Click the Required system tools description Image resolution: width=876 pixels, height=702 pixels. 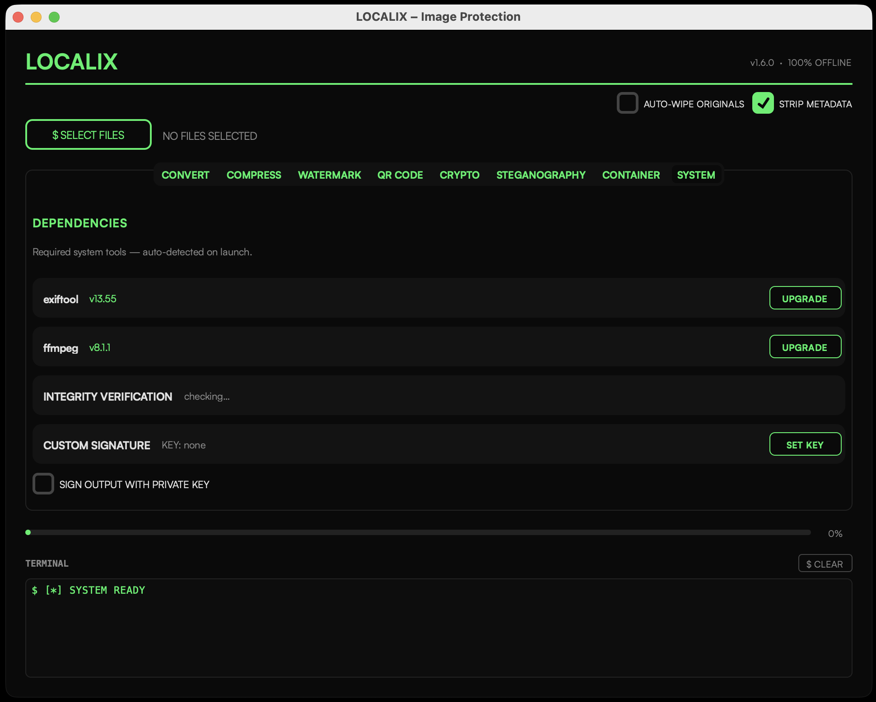coord(142,252)
